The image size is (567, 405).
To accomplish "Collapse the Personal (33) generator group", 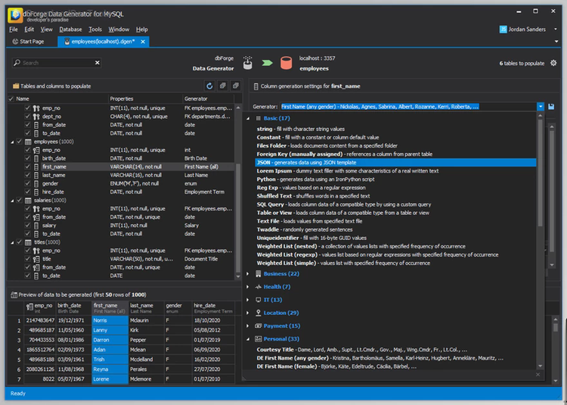I will click(248, 339).
